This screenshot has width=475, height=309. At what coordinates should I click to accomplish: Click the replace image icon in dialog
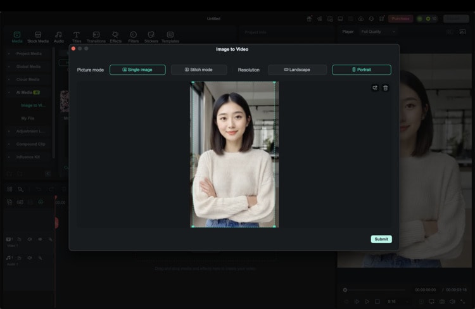pyautogui.click(x=375, y=88)
